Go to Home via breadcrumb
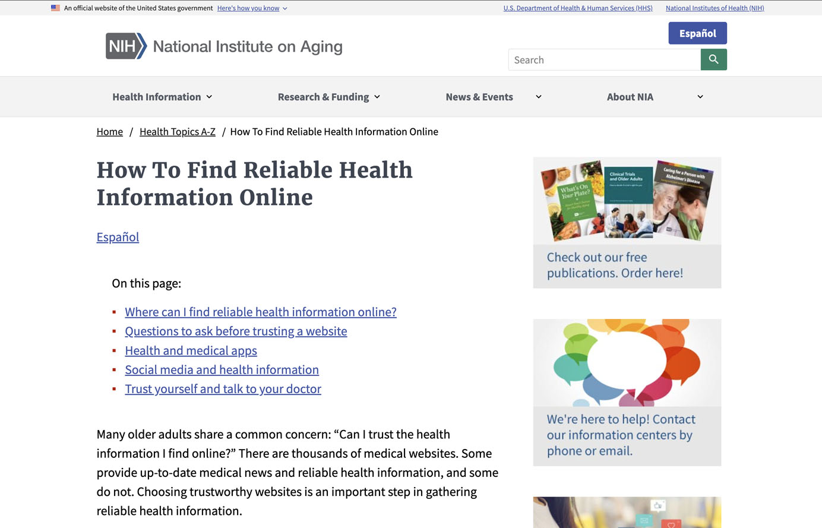822x528 pixels. pos(109,132)
